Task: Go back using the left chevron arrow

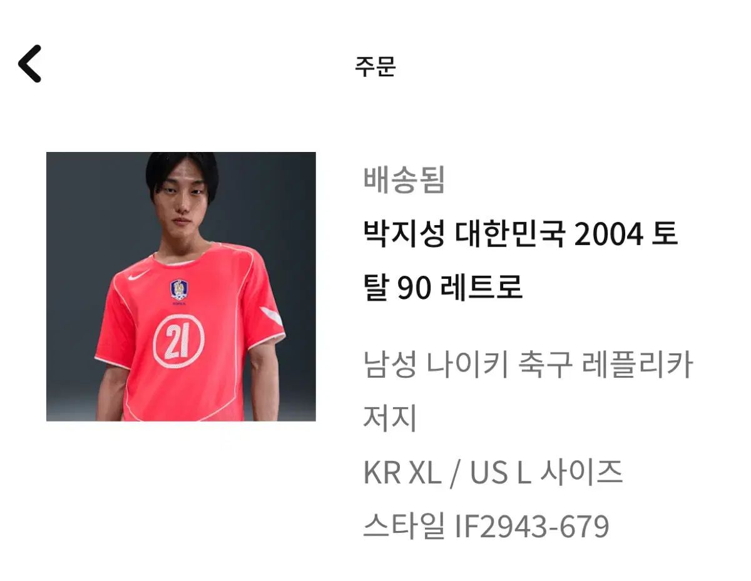Action: 29,64
